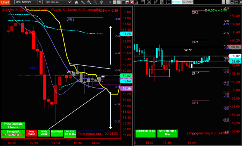Expand the small toolbar overflow arrow
This screenshot has height=146, width=242.
point(110,2)
